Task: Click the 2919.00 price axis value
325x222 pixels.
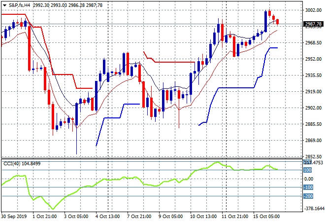Action: coord(313,92)
